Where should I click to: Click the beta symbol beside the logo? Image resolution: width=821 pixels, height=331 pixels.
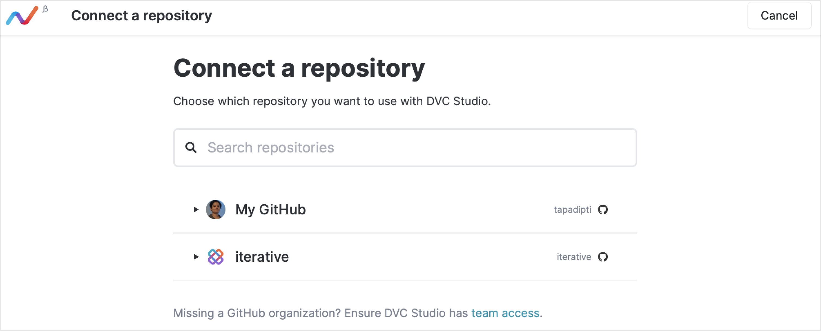[45, 9]
